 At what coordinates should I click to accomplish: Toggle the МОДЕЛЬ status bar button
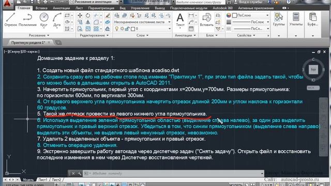pyautogui.click(x=236, y=185)
